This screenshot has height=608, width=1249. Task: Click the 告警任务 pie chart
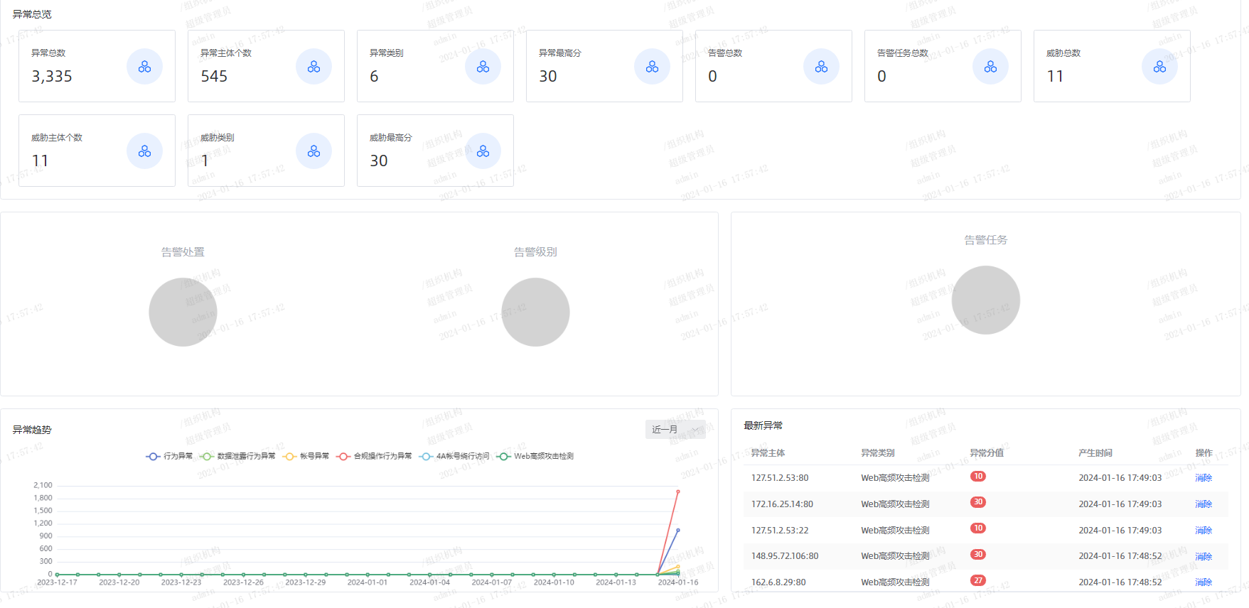[985, 300]
